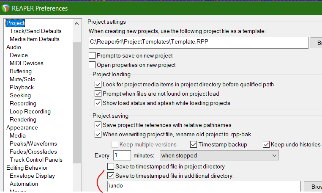Open the 'when stopped' autosave dropdown
The width and height of the screenshot is (322, 193).
pyautogui.click(x=219, y=155)
